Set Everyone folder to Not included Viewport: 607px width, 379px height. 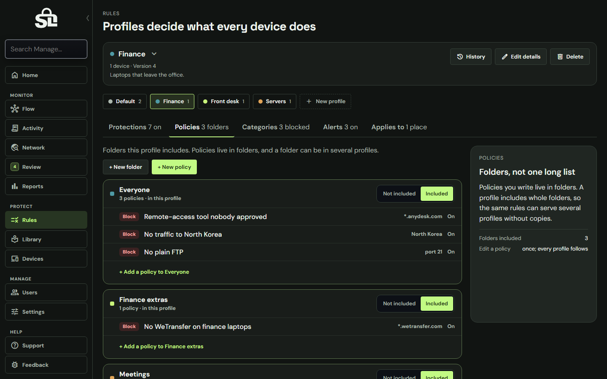tap(399, 194)
